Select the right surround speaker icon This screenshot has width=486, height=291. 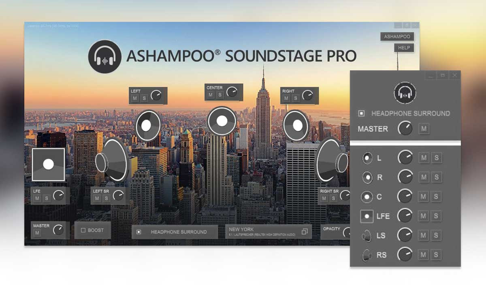pos(333,160)
